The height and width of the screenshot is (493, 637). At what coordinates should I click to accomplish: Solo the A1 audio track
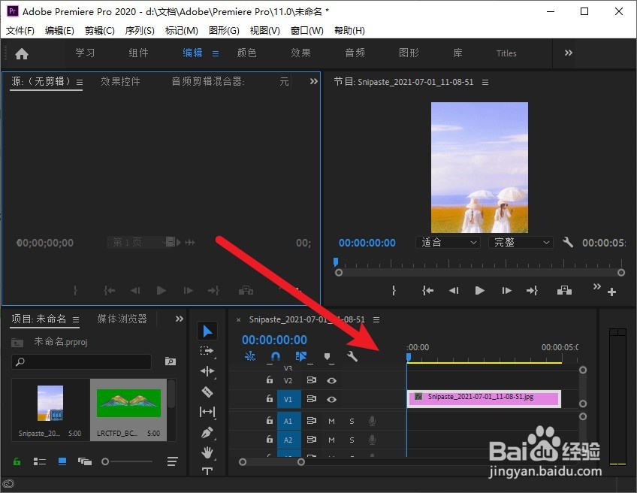[x=352, y=421]
